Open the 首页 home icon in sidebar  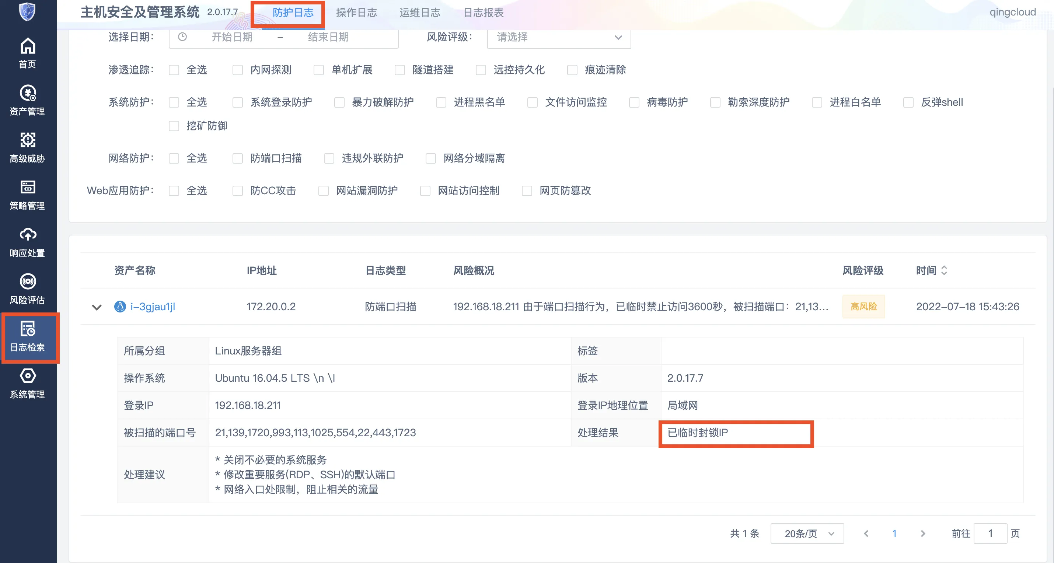click(27, 46)
